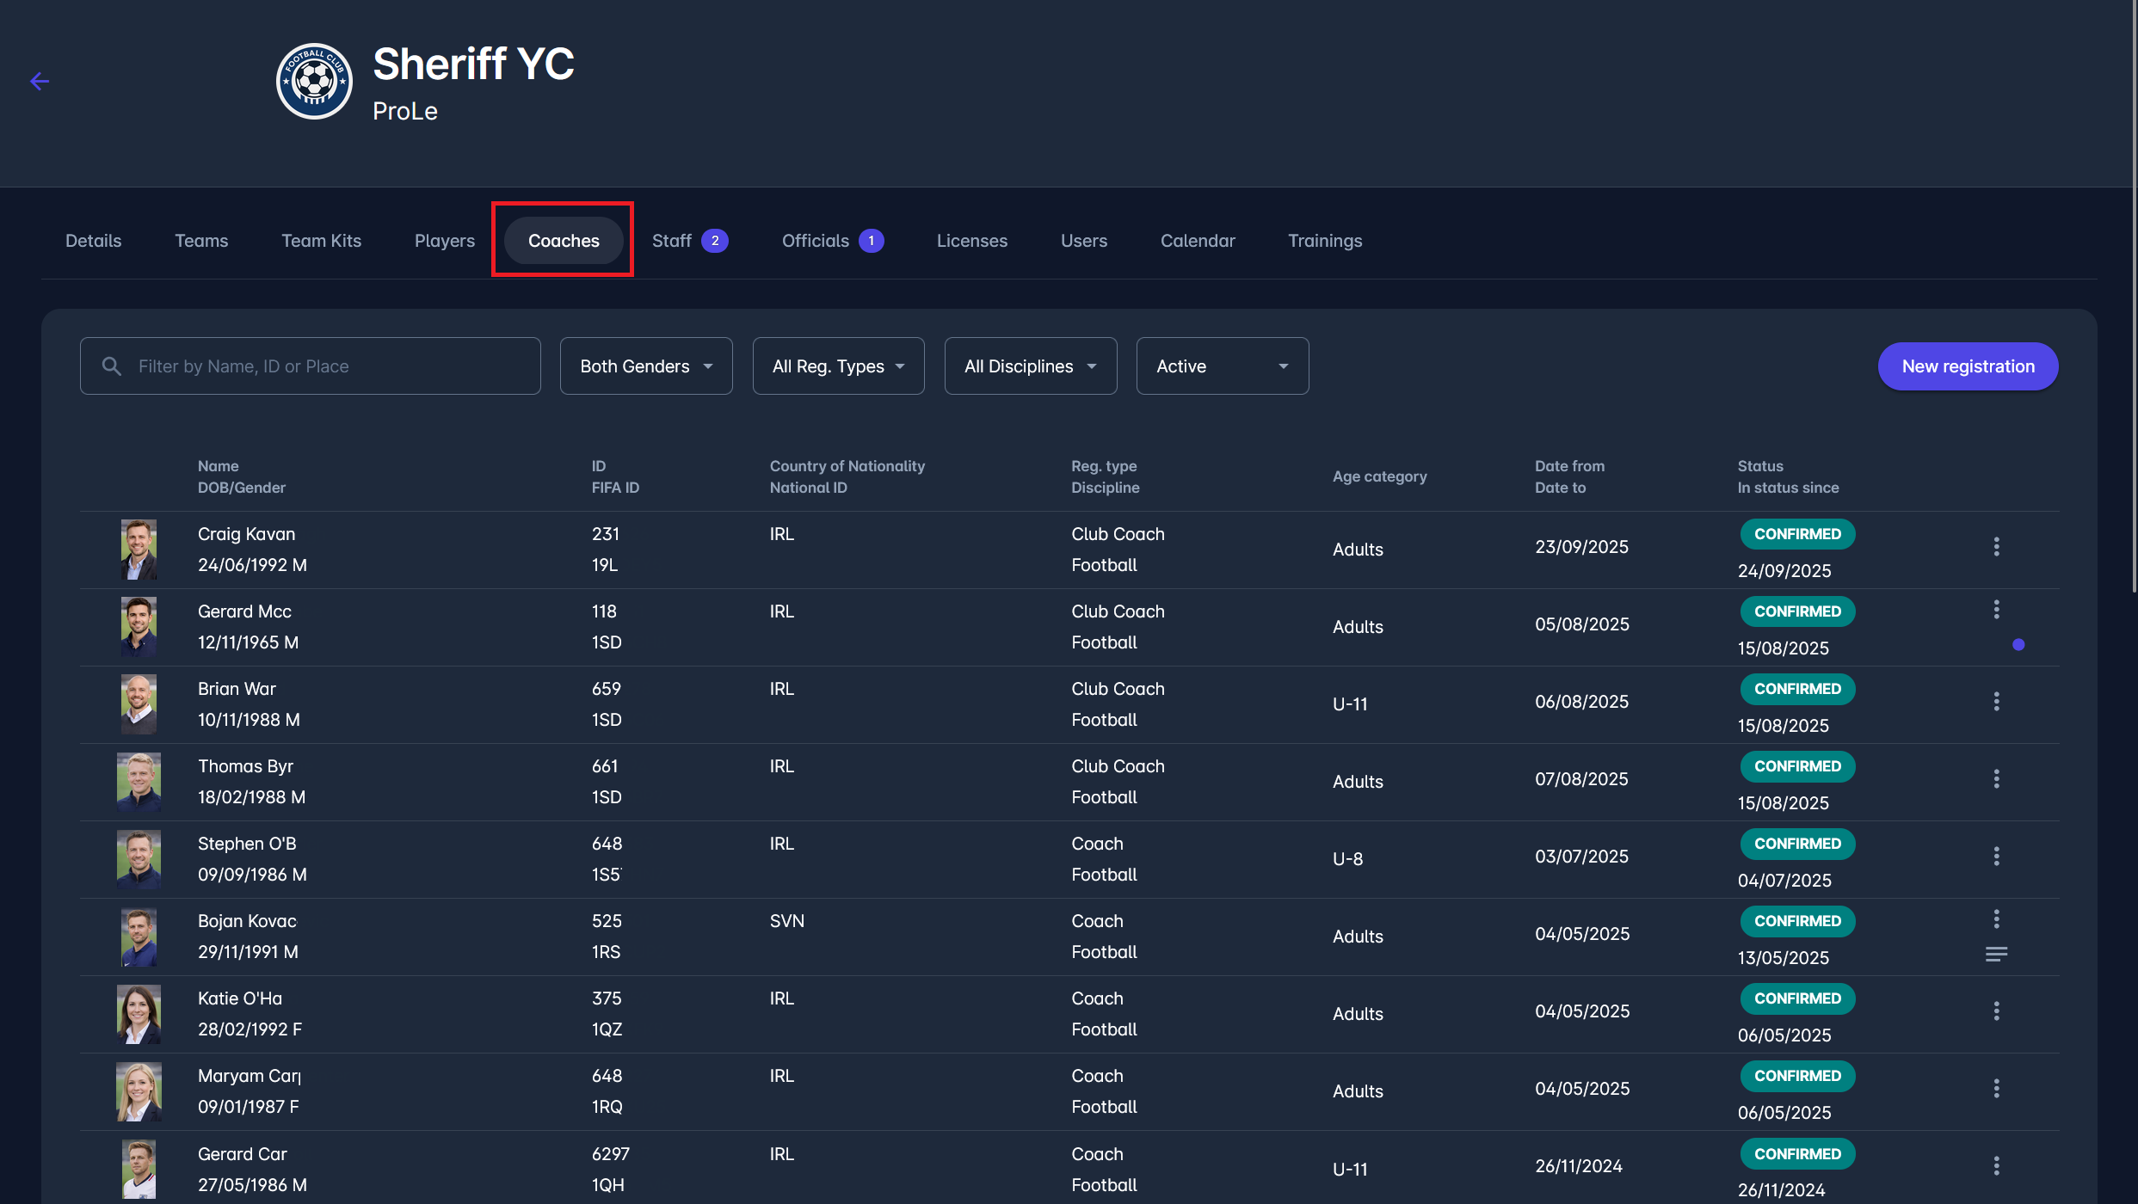The image size is (2138, 1204).
Task: Click the back arrow icon
Action: point(40,81)
